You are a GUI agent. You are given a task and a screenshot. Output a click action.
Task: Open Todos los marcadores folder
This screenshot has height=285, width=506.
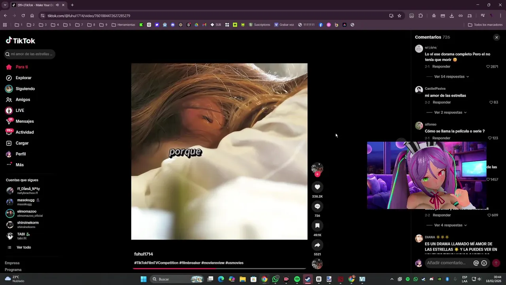(x=485, y=25)
